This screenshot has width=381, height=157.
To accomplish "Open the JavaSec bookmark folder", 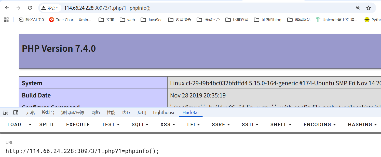I will pyautogui.click(x=151, y=20).
